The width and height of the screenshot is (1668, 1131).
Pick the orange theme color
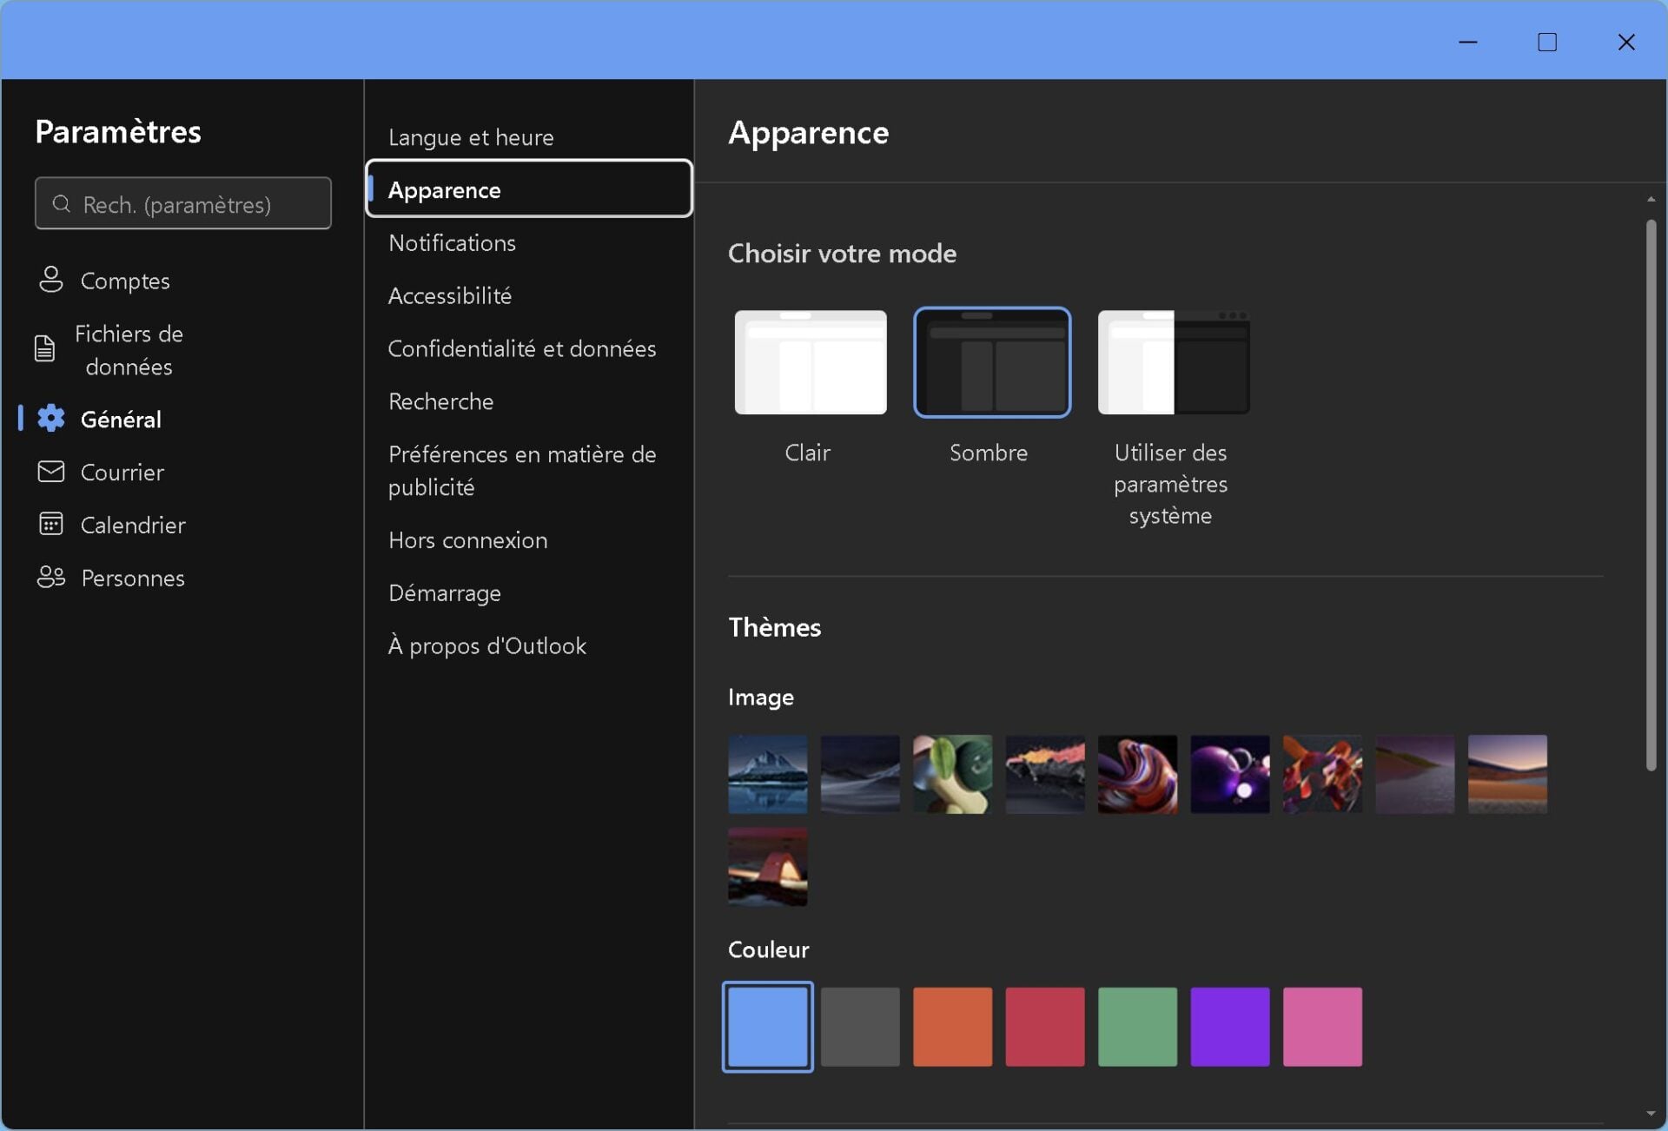click(952, 1027)
